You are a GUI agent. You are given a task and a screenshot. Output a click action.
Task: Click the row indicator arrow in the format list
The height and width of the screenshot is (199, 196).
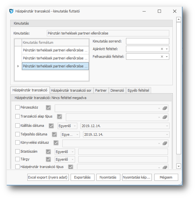point(18,66)
